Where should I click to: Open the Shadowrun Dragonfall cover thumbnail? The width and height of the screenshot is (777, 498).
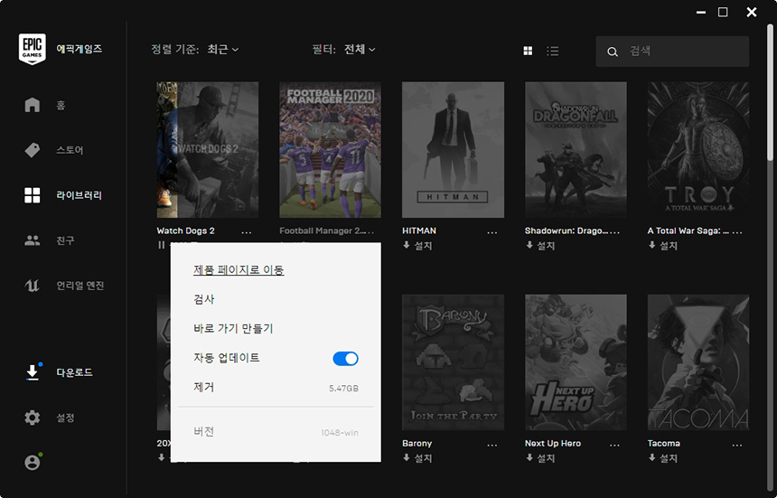pyautogui.click(x=576, y=150)
